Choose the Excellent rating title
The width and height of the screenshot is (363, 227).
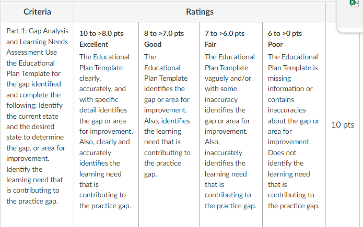pyautogui.click(x=94, y=44)
